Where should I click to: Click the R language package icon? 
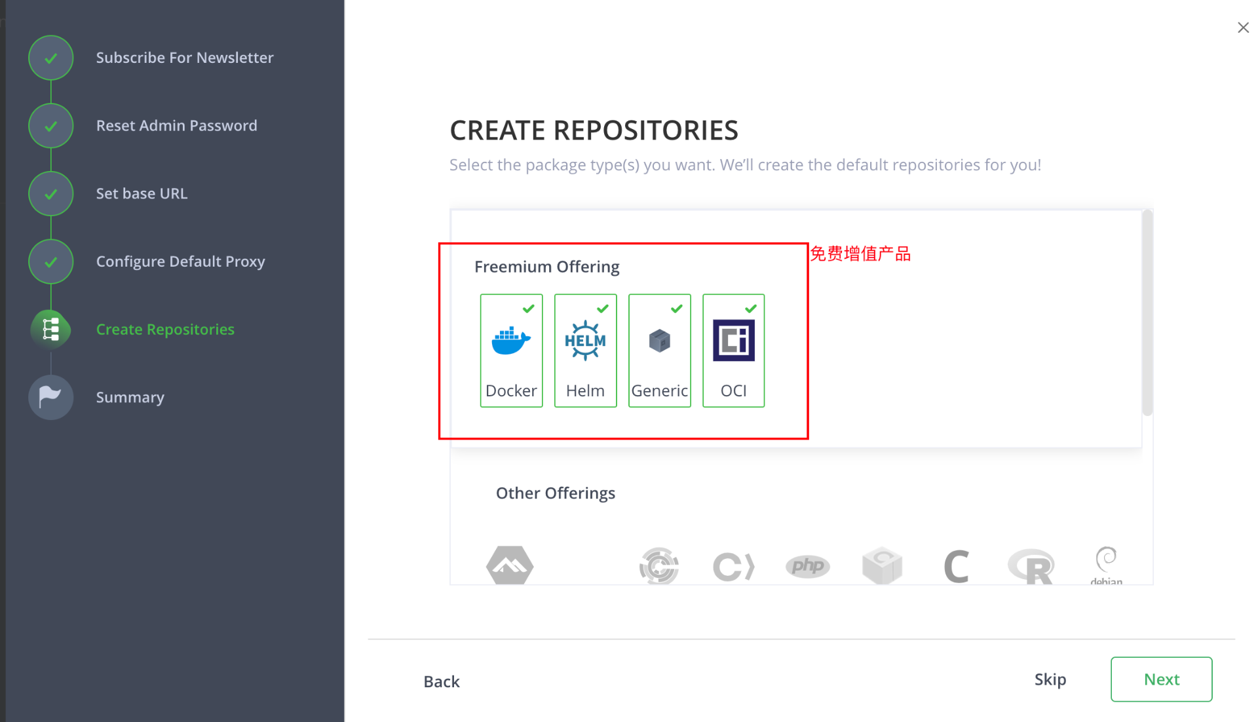click(x=1031, y=566)
